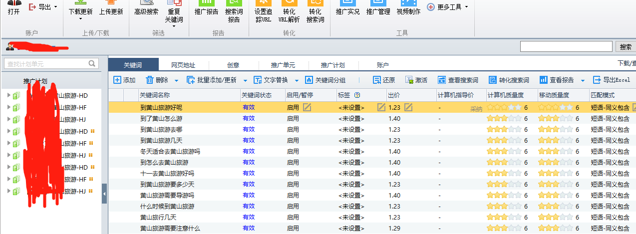The width and height of the screenshot is (636, 234).
Task: Click the 文字替换 text replace icon
Action: click(x=258, y=80)
